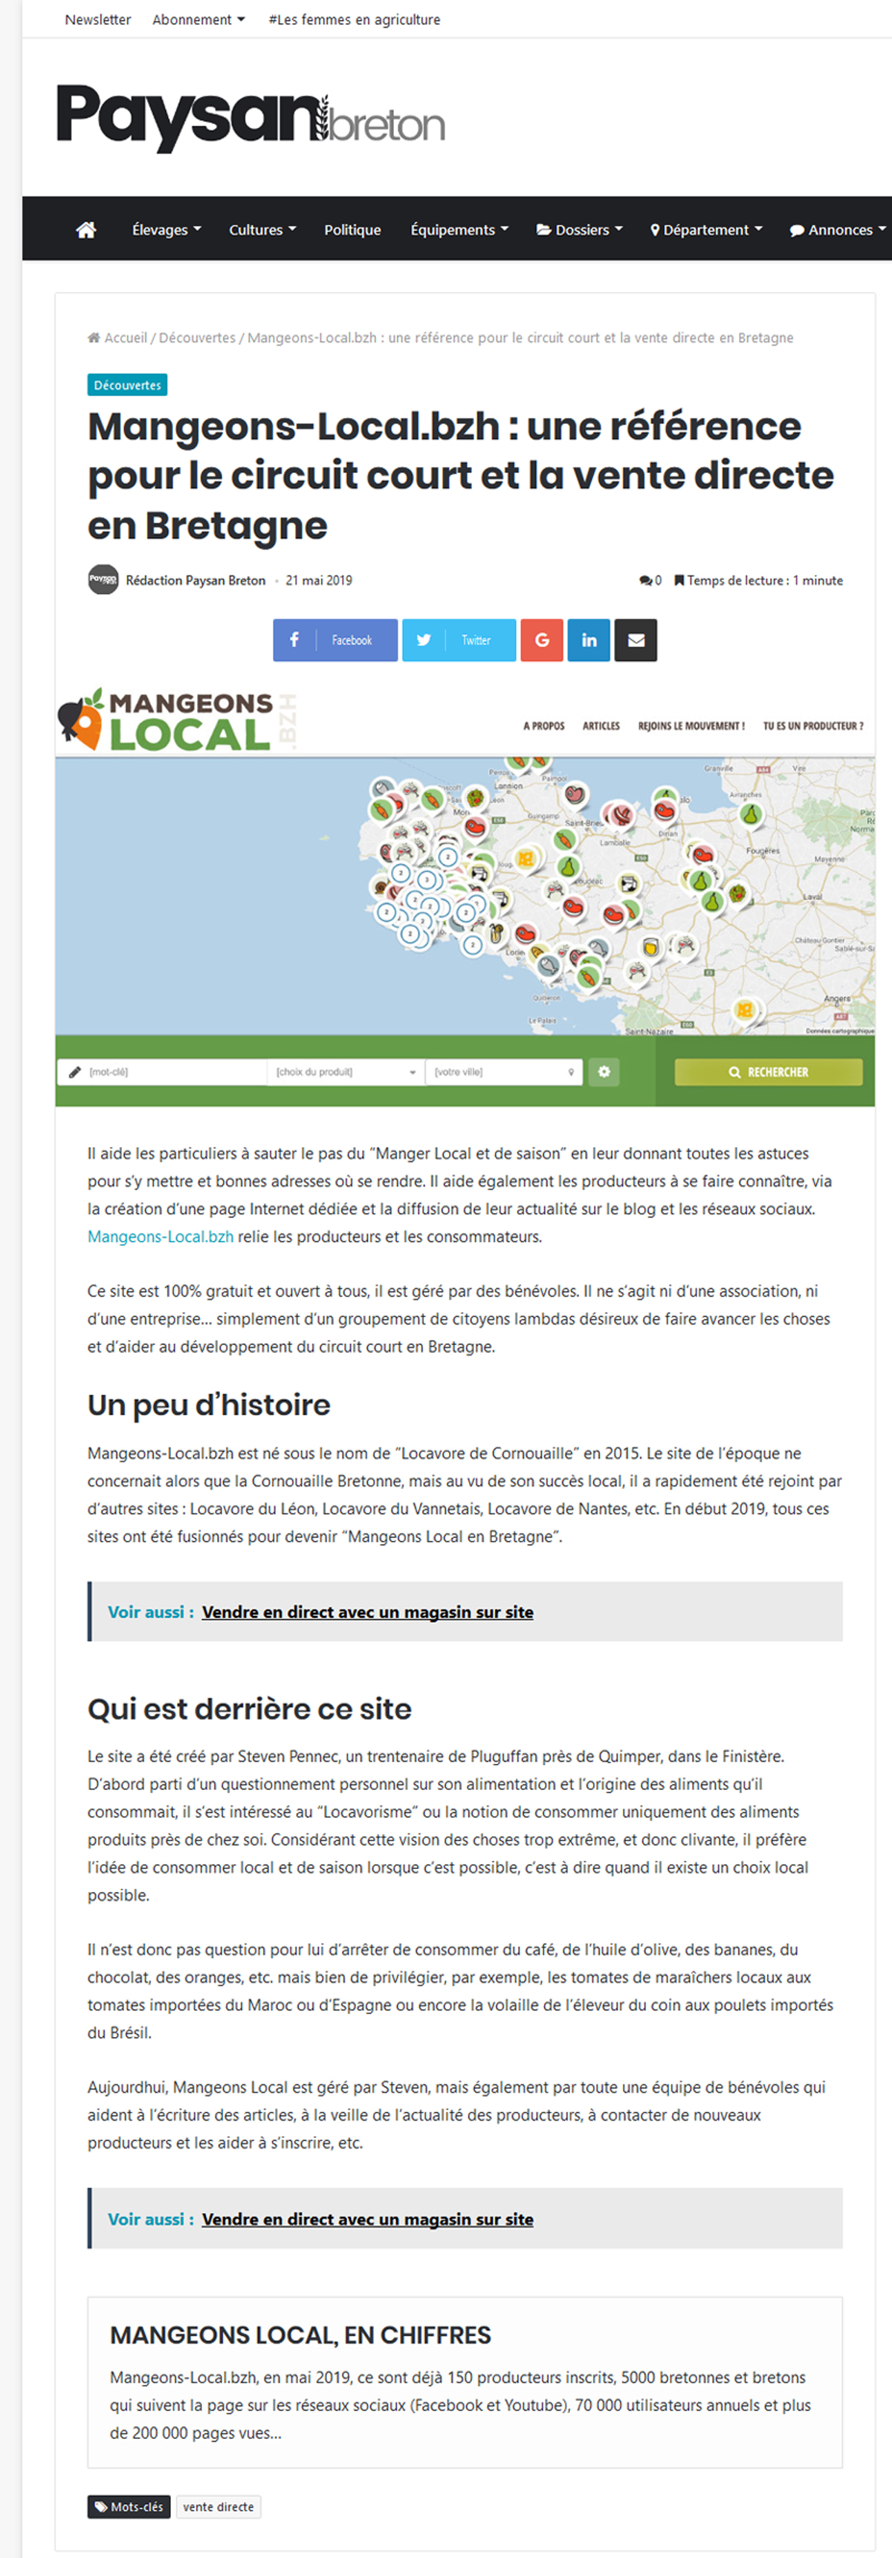Open the comments count bubble

[x=650, y=581]
